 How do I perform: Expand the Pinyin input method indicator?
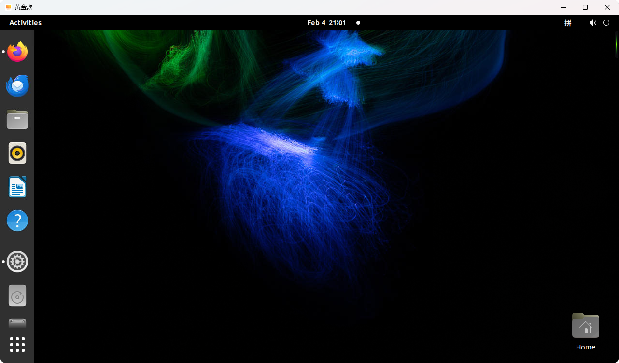568,23
